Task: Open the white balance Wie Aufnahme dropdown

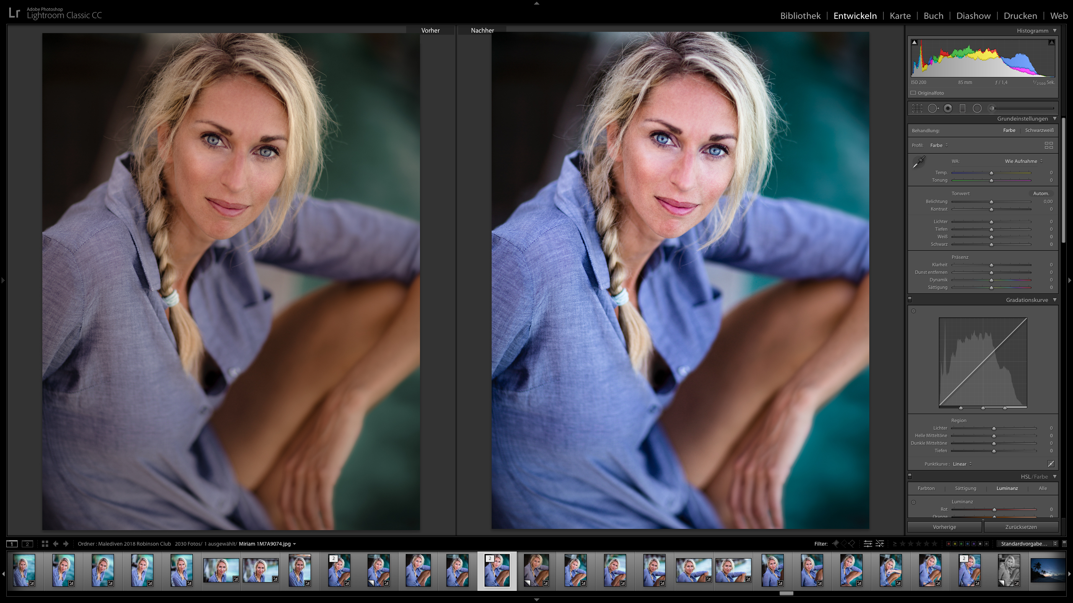Action: coord(1024,161)
